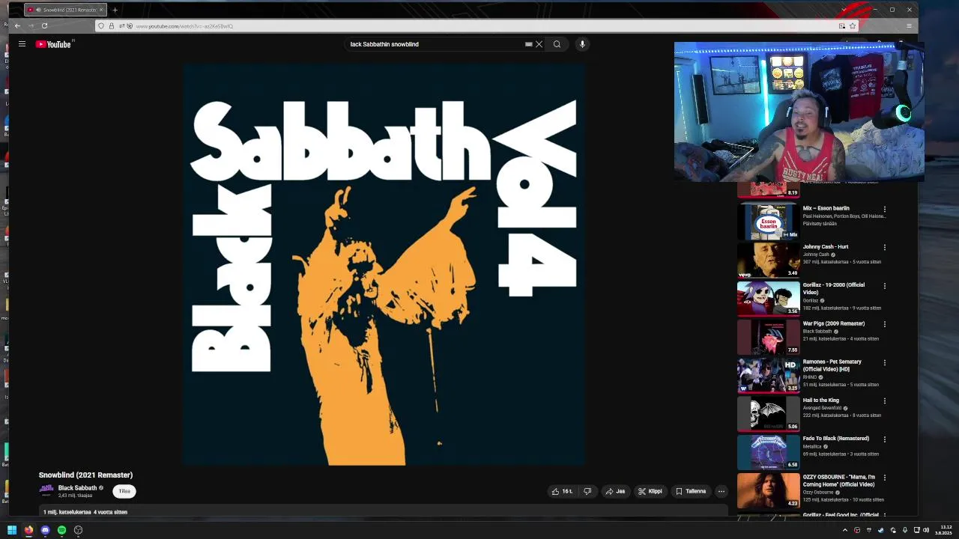Expand the video description box
959x539 pixels.
[x=384, y=512]
